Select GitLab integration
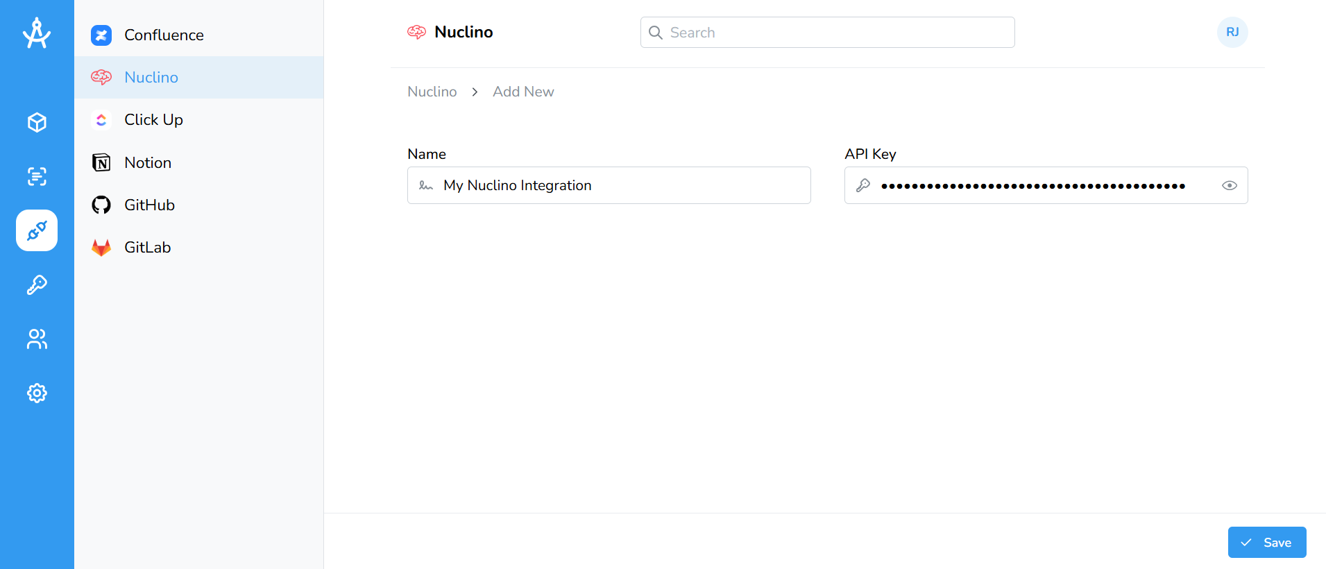The height and width of the screenshot is (569, 1326). (199, 248)
